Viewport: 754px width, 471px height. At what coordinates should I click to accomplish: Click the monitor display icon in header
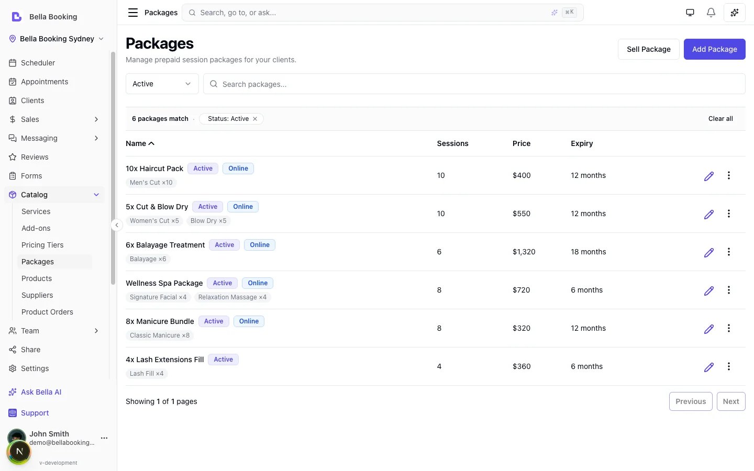[690, 13]
